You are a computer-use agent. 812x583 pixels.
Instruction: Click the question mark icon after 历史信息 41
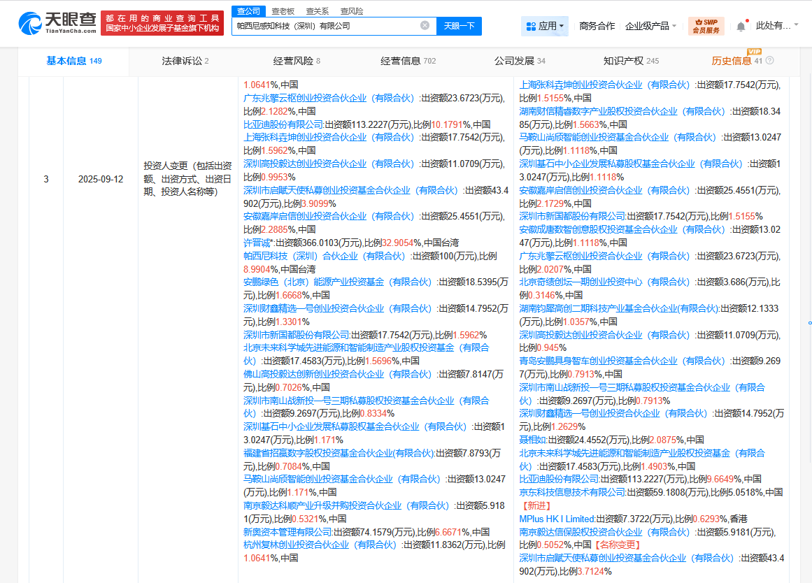pos(769,62)
